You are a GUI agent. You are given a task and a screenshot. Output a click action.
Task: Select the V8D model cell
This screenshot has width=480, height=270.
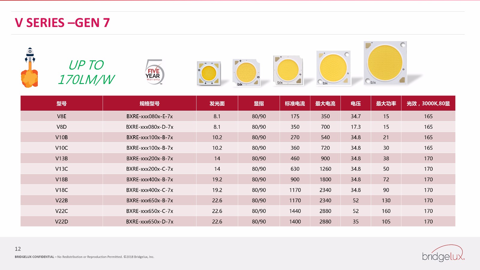[61, 127]
